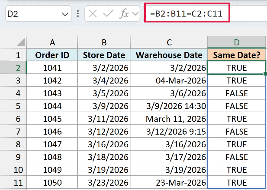Expand the chevron next to fx
Screen dimensions: 267x190
(135, 13)
